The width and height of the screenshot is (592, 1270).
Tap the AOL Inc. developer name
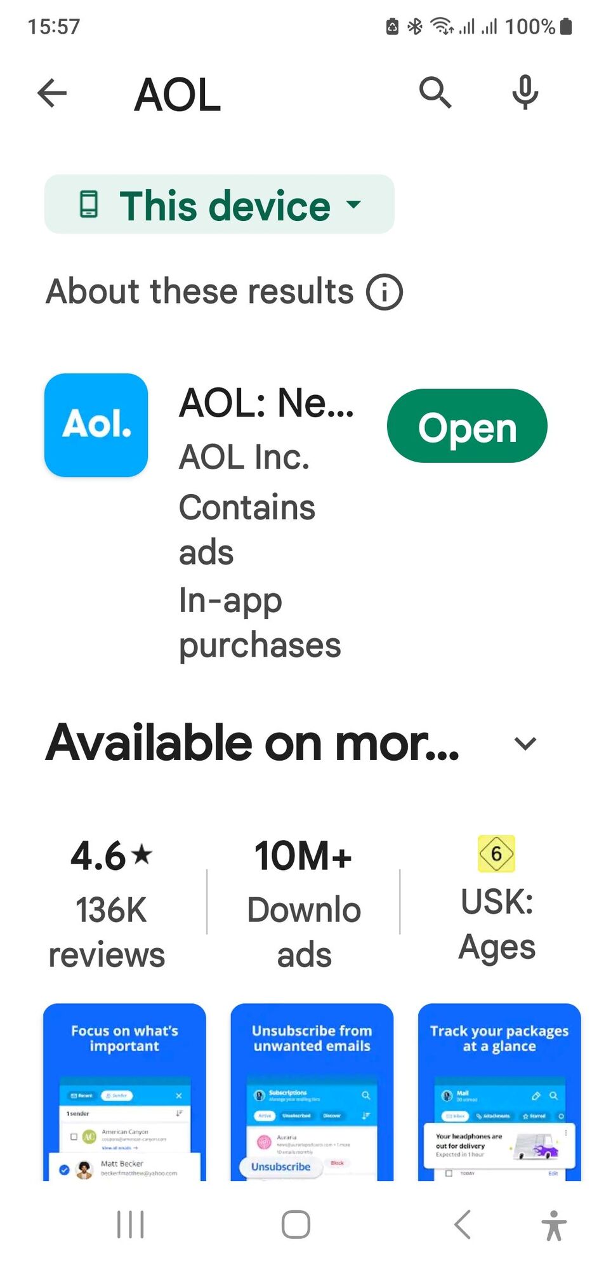point(244,457)
